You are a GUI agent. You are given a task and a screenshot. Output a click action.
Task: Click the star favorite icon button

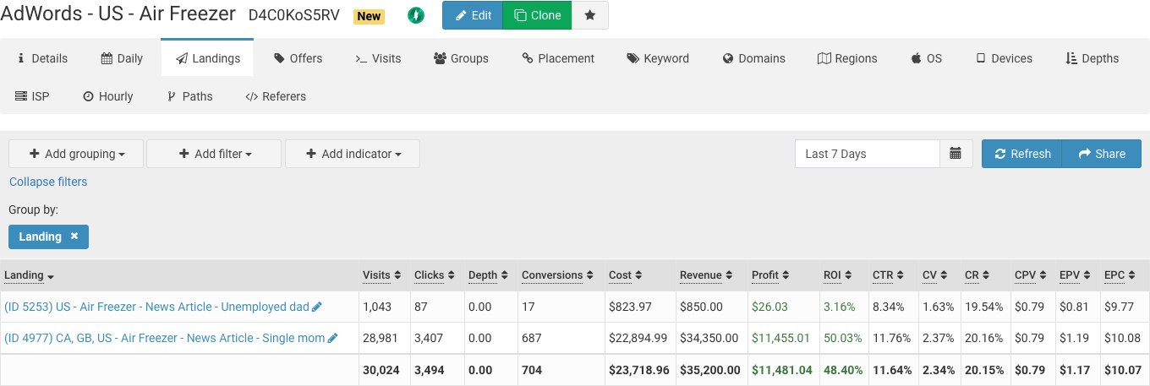click(x=590, y=15)
